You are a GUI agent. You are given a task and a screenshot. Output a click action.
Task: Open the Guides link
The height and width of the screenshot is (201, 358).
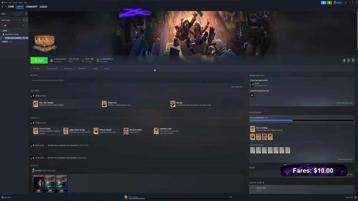(x=95, y=68)
